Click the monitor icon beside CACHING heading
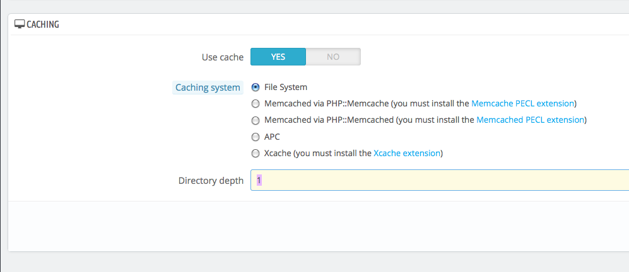The width and height of the screenshot is (629, 272). click(x=20, y=25)
